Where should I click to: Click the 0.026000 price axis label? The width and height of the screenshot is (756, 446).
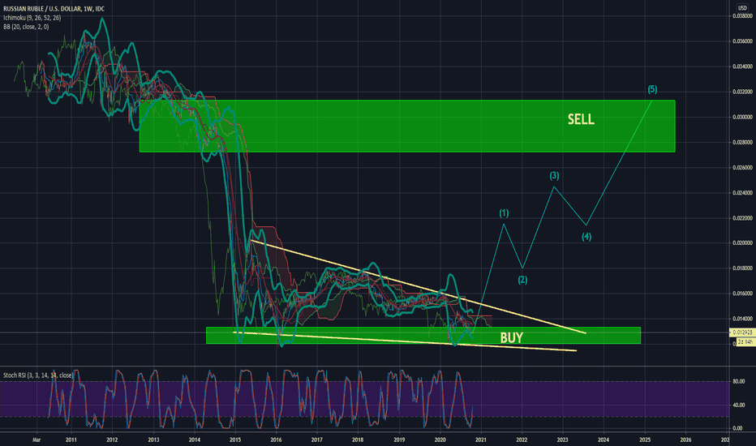point(742,167)
